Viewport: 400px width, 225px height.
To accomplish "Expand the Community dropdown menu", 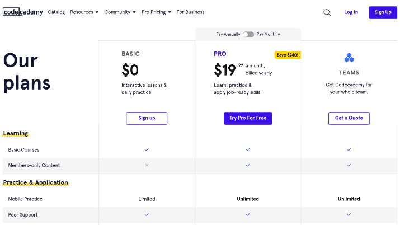I will point(120,12).
